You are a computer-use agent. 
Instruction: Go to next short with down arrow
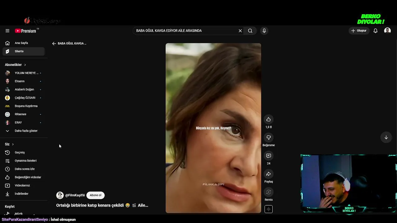click(x=386, y=138)
